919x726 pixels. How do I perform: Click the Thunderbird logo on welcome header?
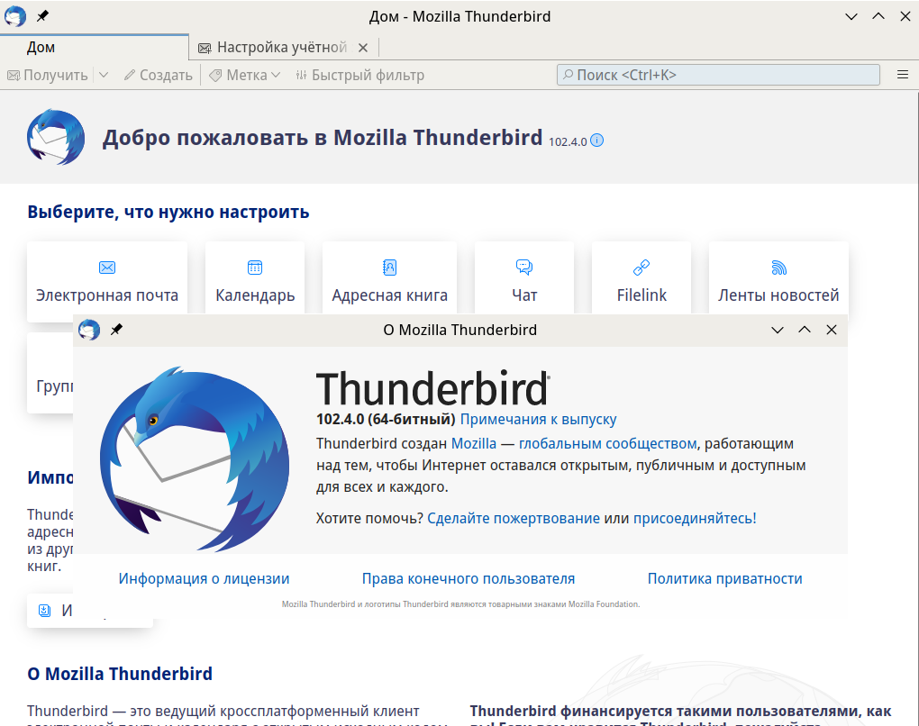(x=56, y=137)
